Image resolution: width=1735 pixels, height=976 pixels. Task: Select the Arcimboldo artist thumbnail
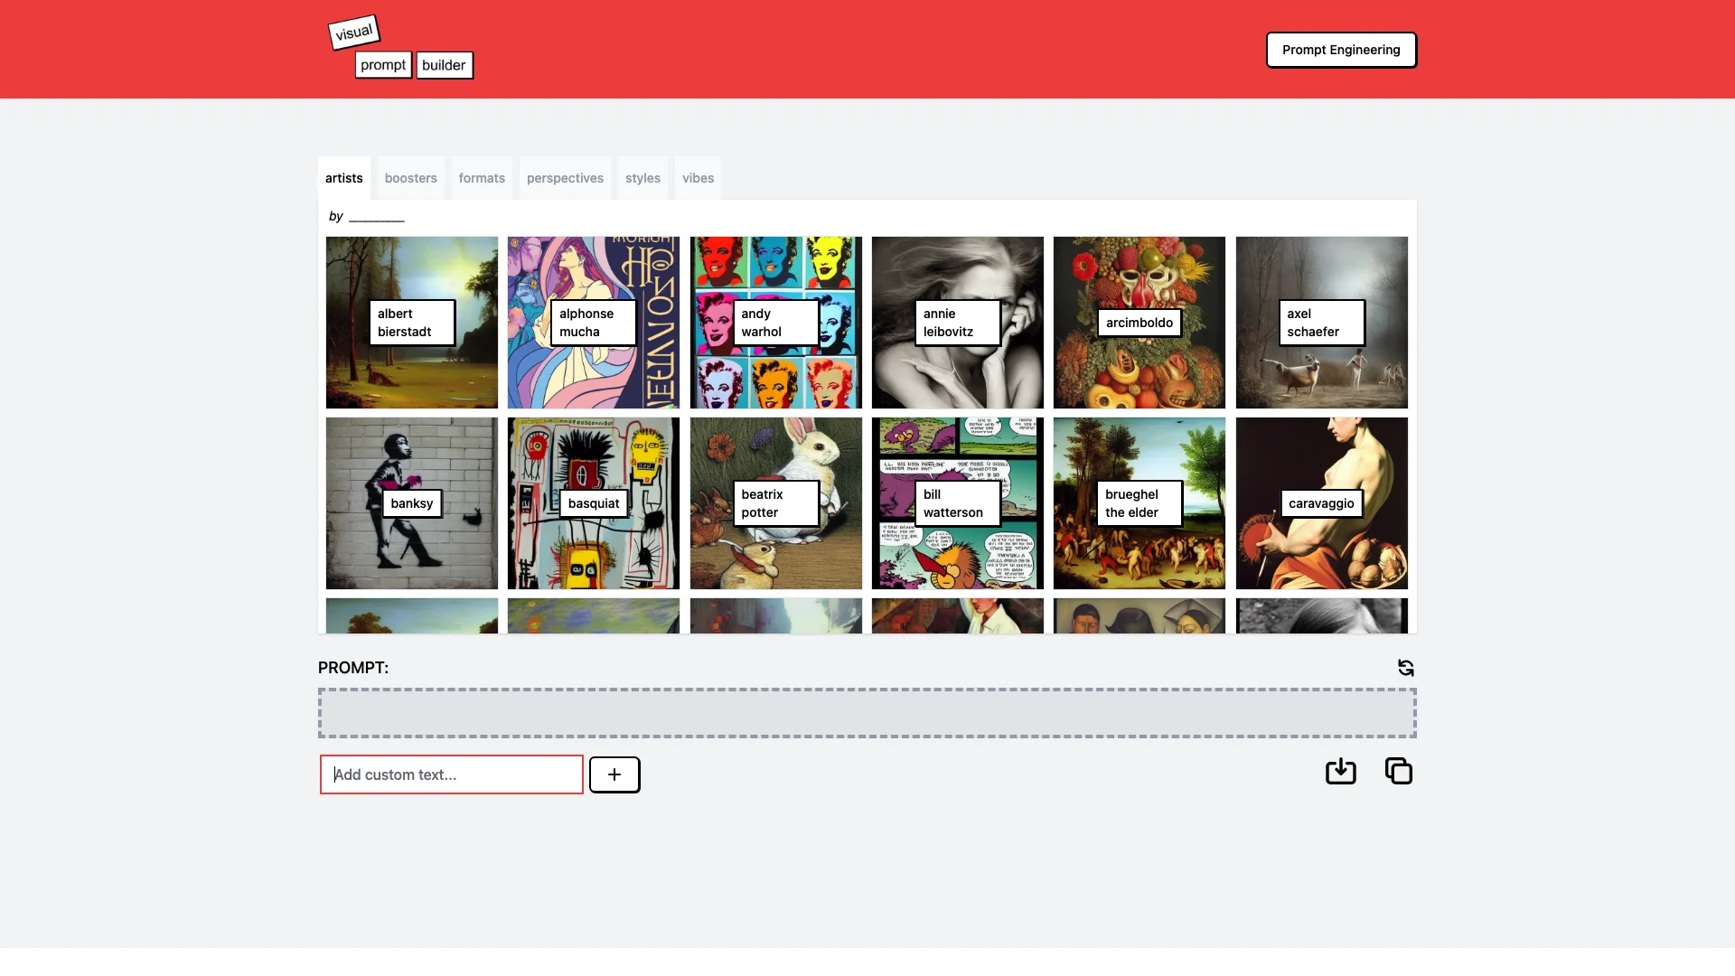tap(1138, 322)
